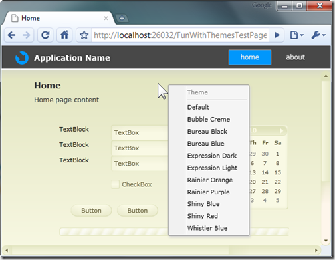Screen dimensions: 335x260
Task: Click the left Button
Action: (91, 211)
